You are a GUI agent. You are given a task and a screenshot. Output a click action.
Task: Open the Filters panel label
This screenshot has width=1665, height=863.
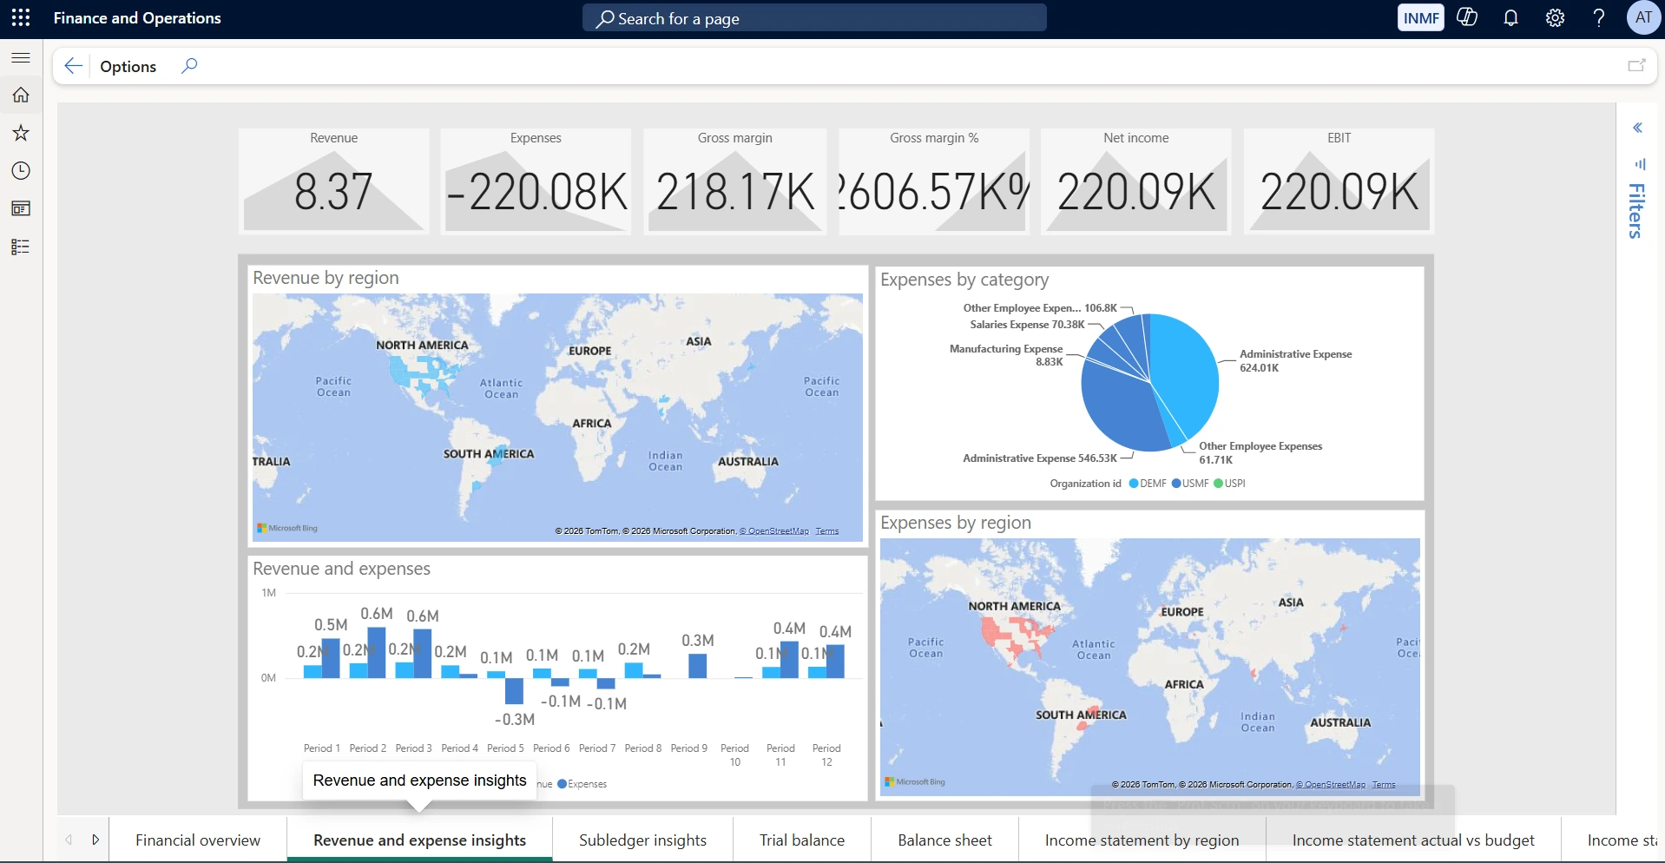click(x=1636, y=211)
